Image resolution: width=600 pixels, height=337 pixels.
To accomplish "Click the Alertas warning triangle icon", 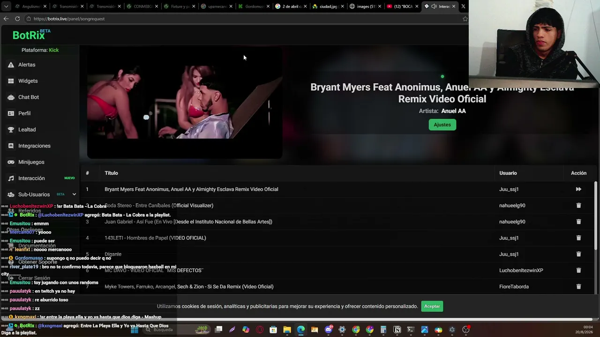I will coord(11,65).
